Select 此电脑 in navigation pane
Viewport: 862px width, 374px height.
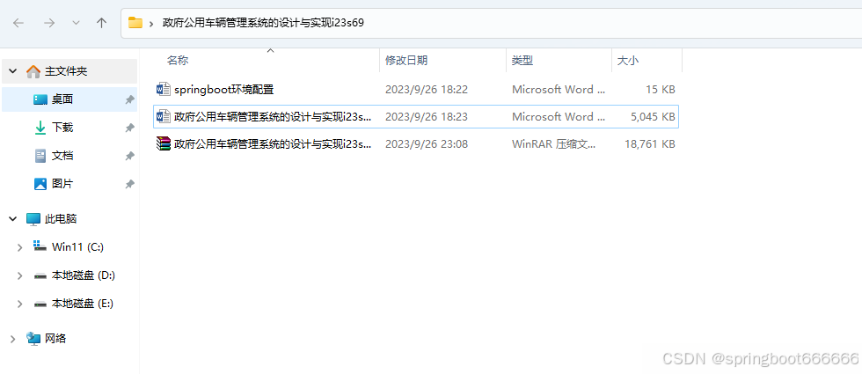pyautogui.click(x=61, y=219)
